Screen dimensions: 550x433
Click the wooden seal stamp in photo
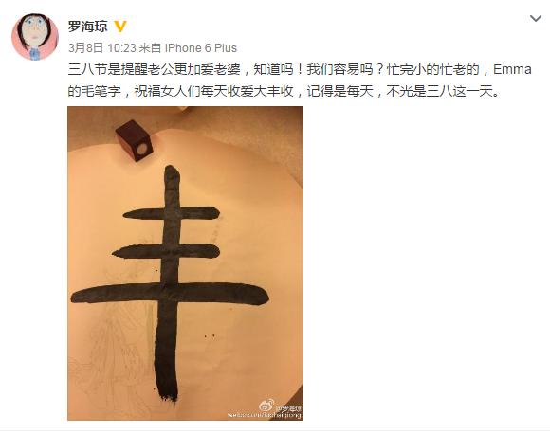[135, 140]
